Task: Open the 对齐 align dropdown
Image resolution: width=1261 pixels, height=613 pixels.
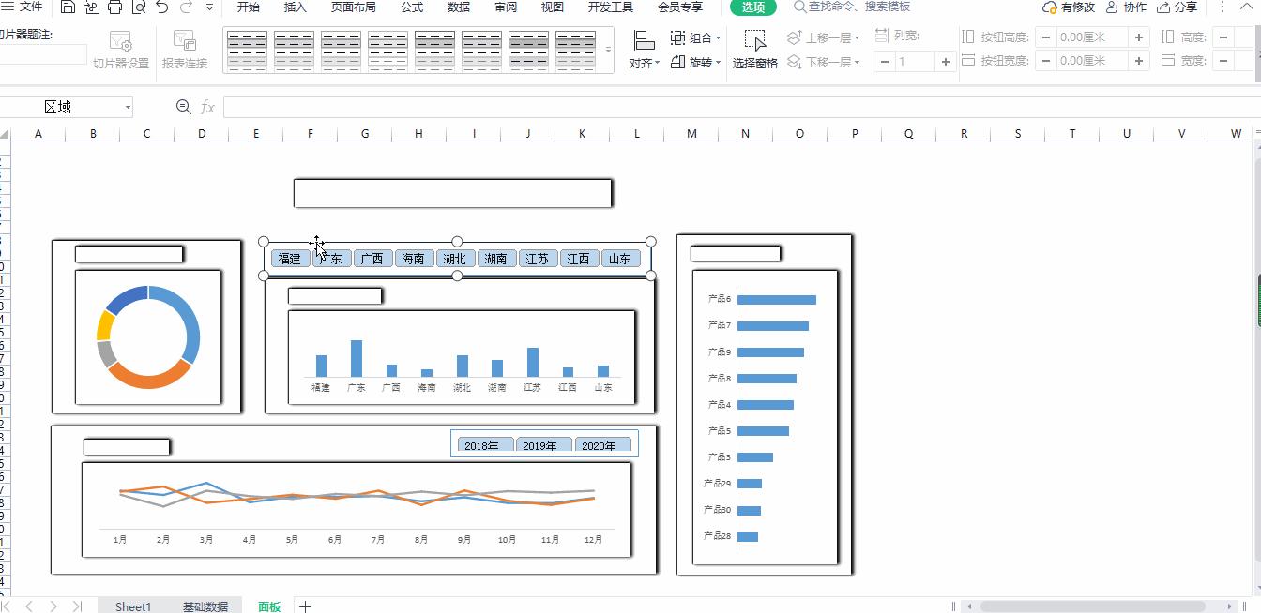Action: coord(644,51)
